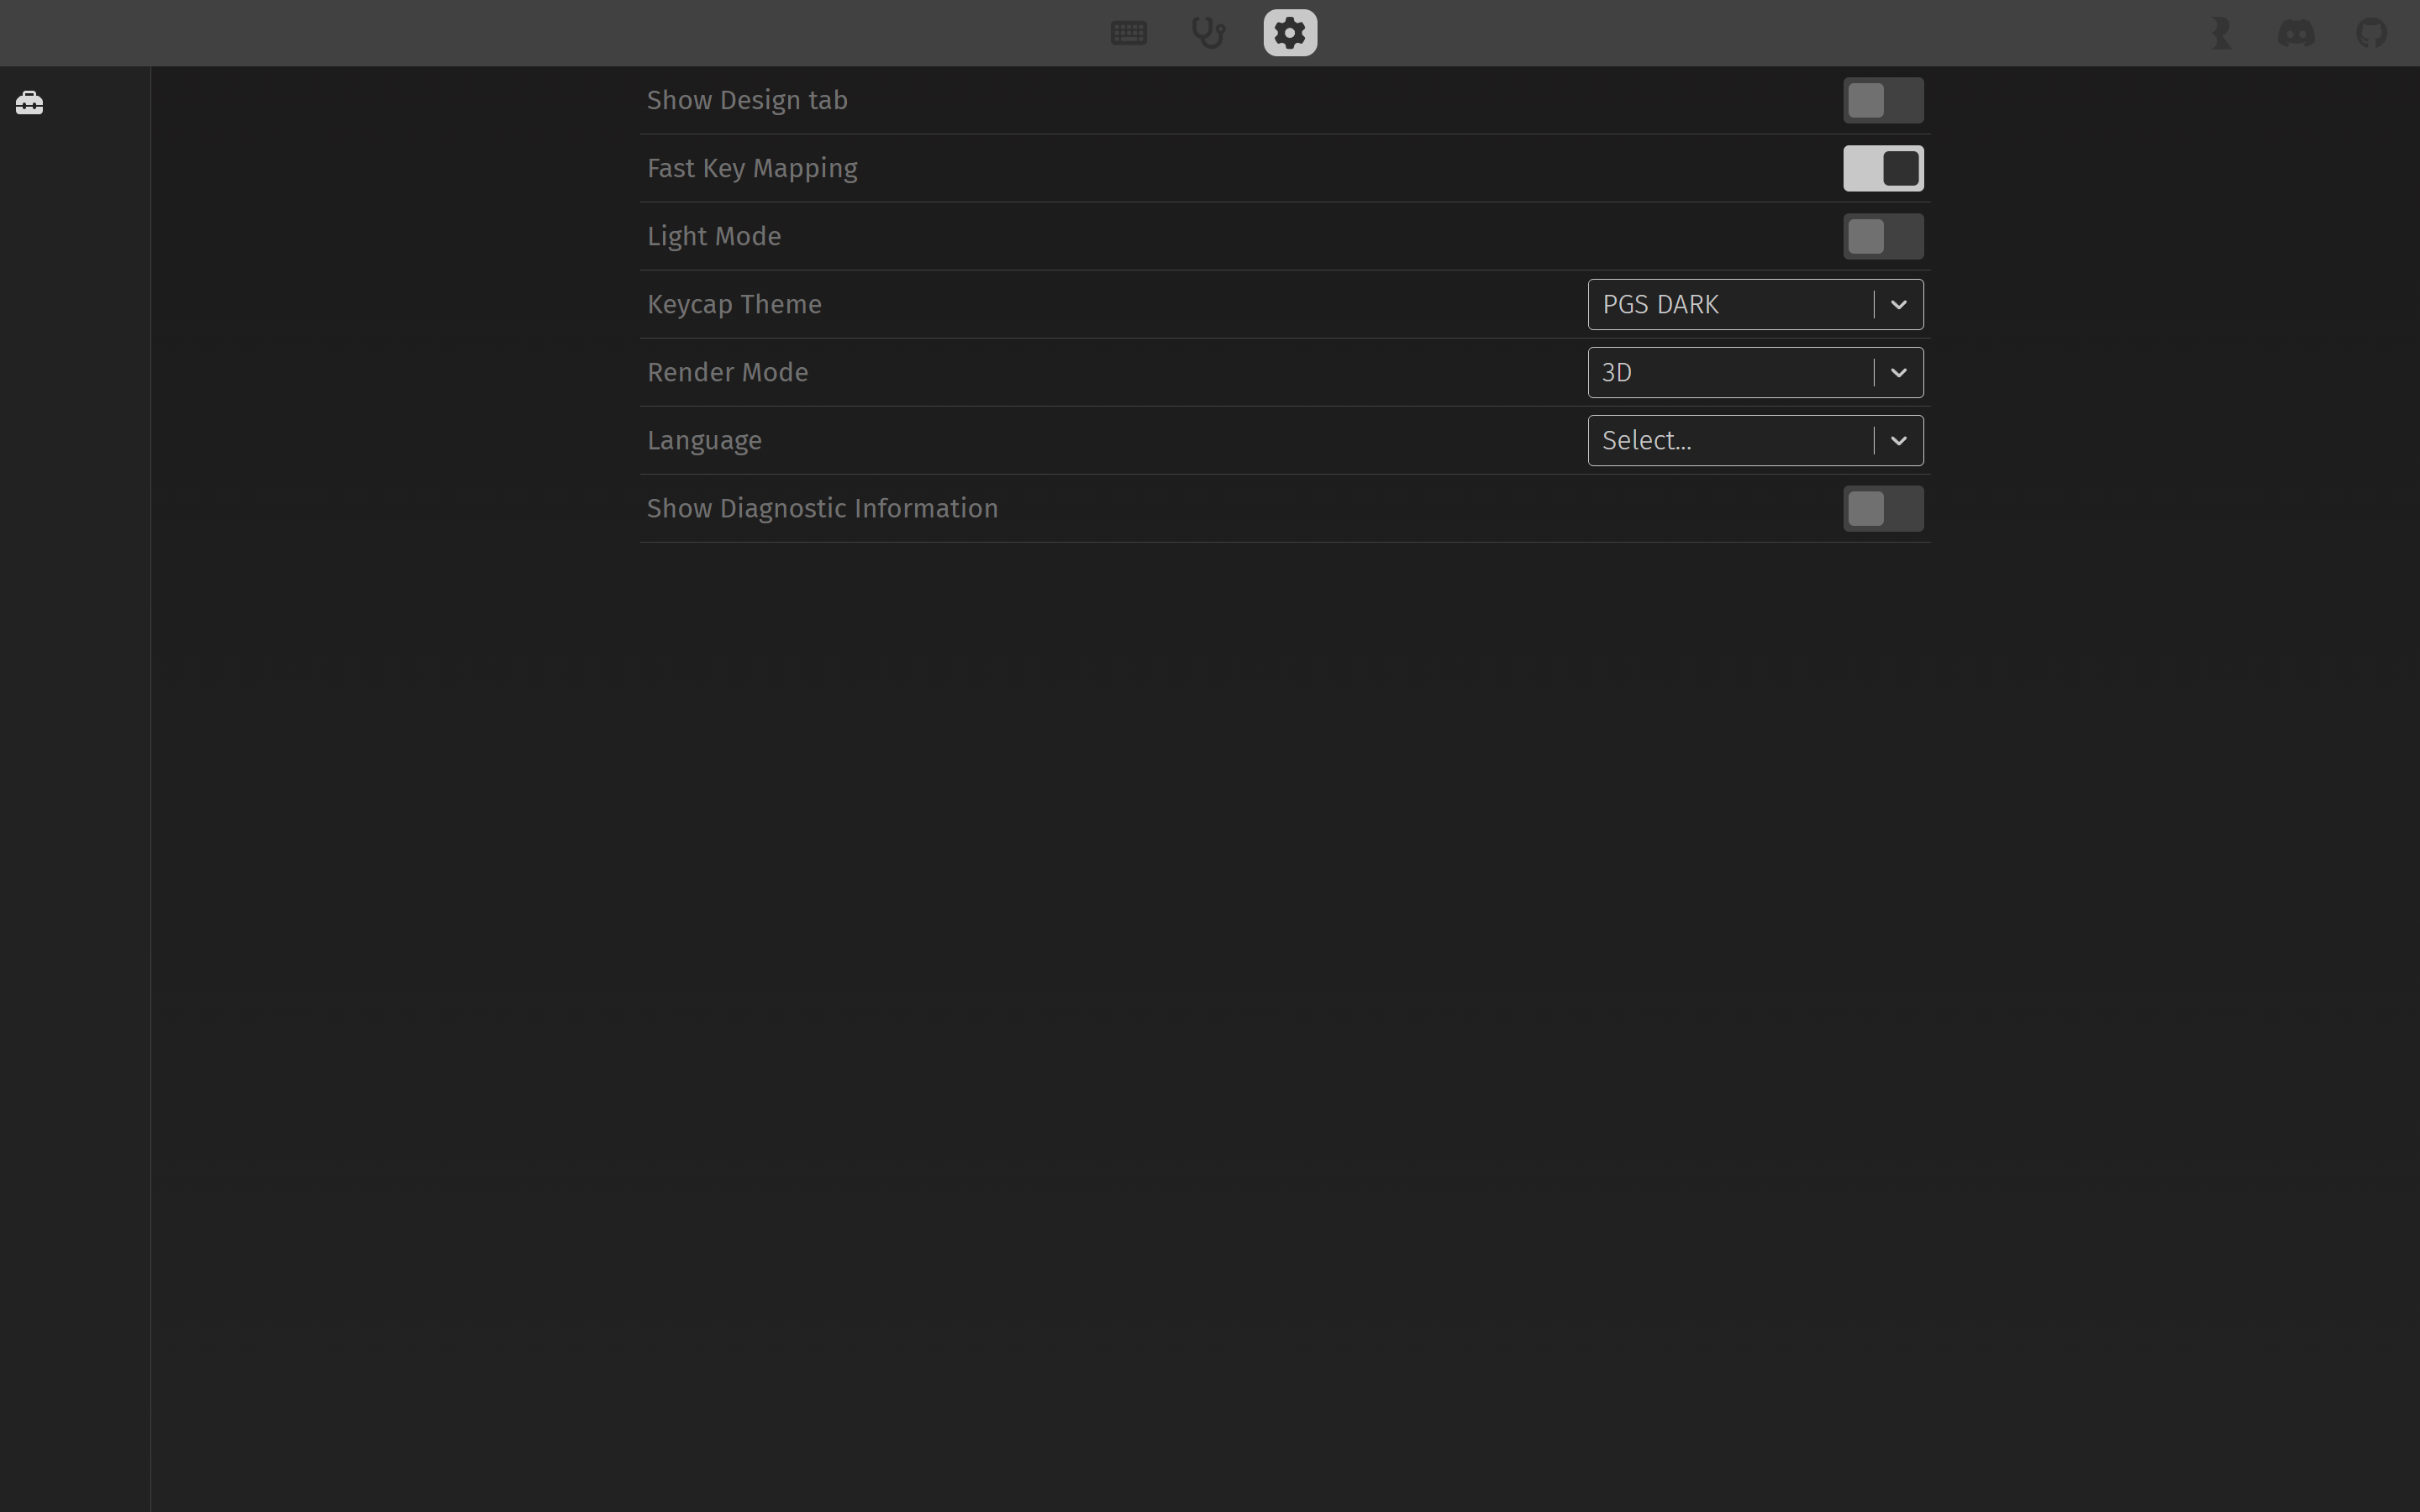
Task: Click the toolbox icon in left sidebar
Action: [x=29, y=103]
